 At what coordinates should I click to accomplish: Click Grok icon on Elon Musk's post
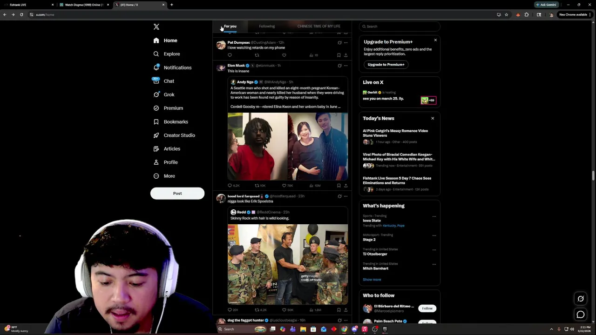point(339,66)
